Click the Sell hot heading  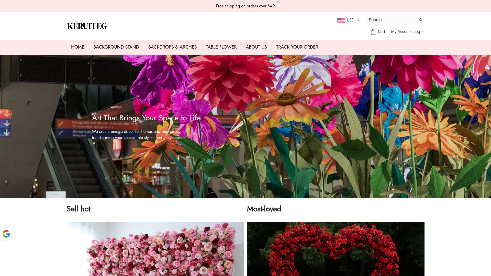pos(79,209)
